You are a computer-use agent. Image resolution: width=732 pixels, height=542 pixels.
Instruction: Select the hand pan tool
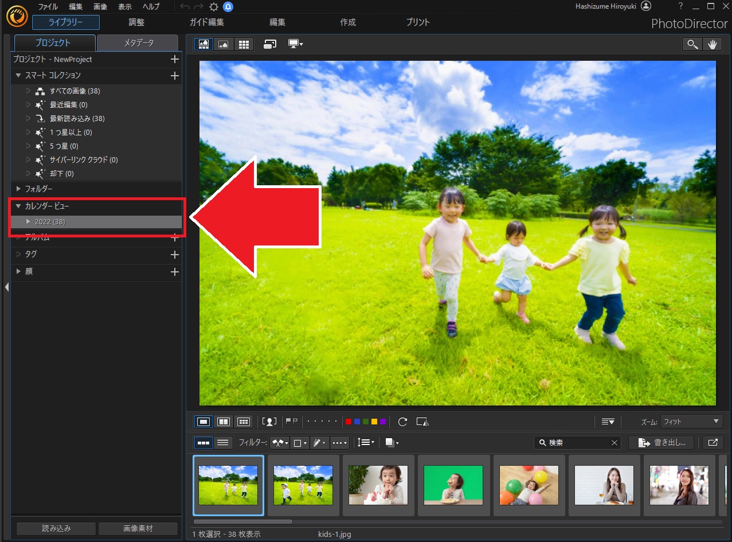click(713, 45)
